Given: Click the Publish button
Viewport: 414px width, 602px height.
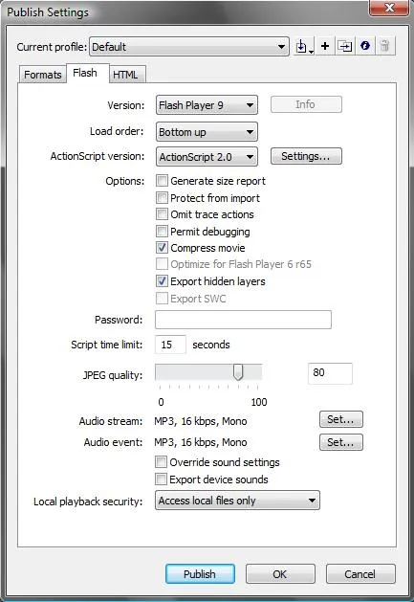Looking at the screenshot, I should 200,574.
